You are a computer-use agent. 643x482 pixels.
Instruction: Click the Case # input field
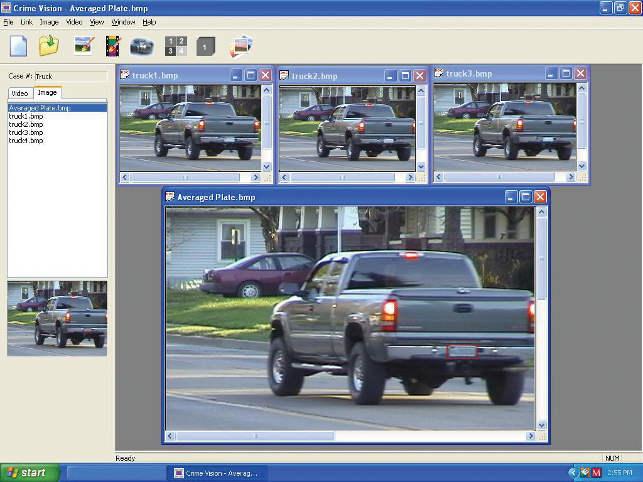[70, 77]
